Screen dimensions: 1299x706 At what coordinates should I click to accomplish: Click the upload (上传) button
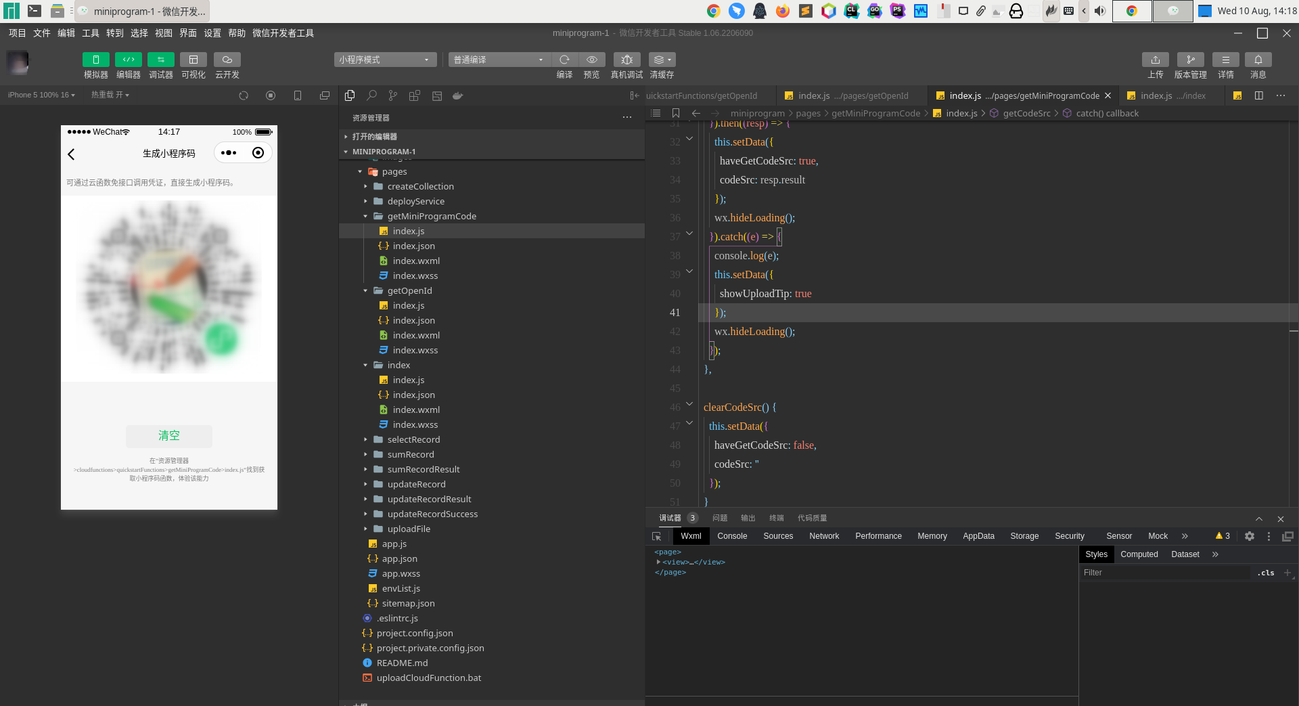point(1156,60)
